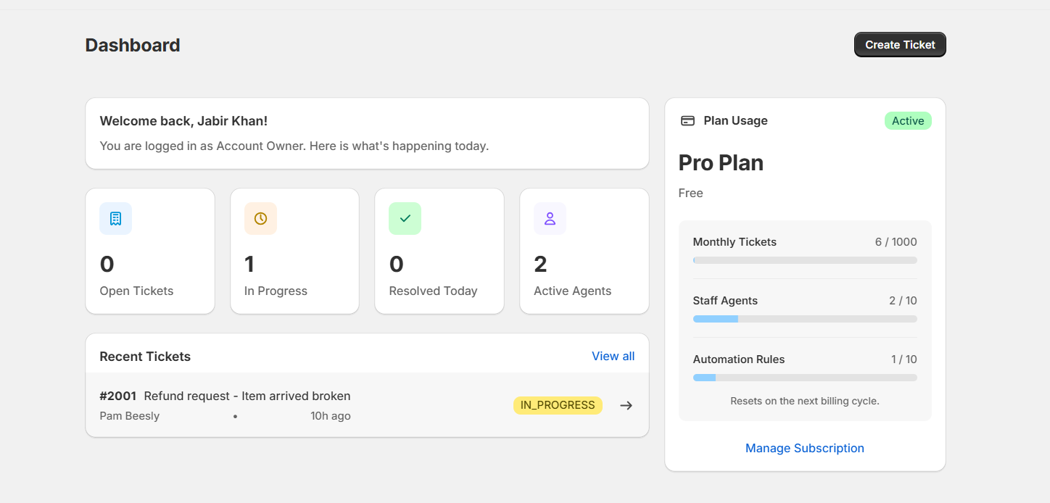This screenshot has height=503, width=1050.
Task: Click the Monthly Tickets usage bar
Action: pos(805,259)
